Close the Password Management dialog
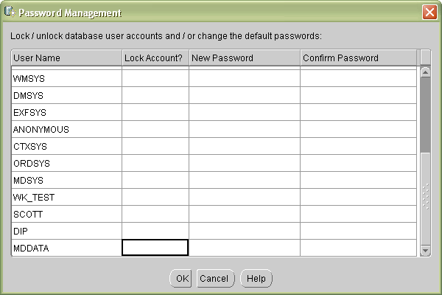The width and height of the screenshot is (442, 295). (x=429, y=13)
